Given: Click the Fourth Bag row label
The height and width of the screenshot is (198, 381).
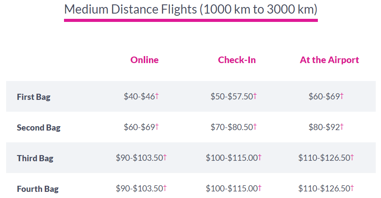Looking at the screenshot, I should [38, 189].
